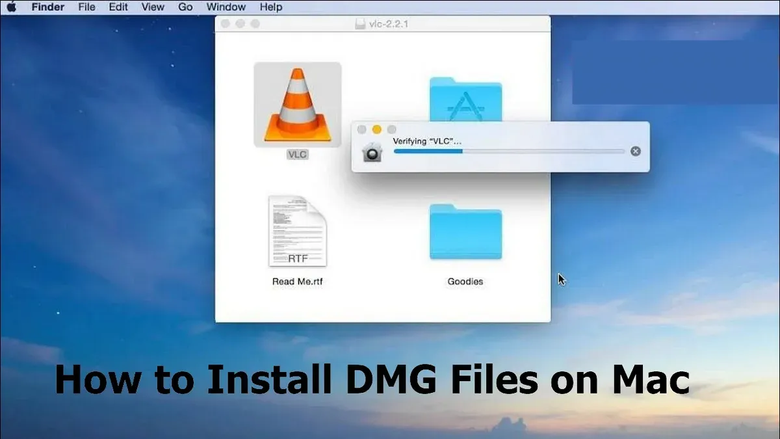Open the Edit menu

pyautogui.click(x=118, y=7)
